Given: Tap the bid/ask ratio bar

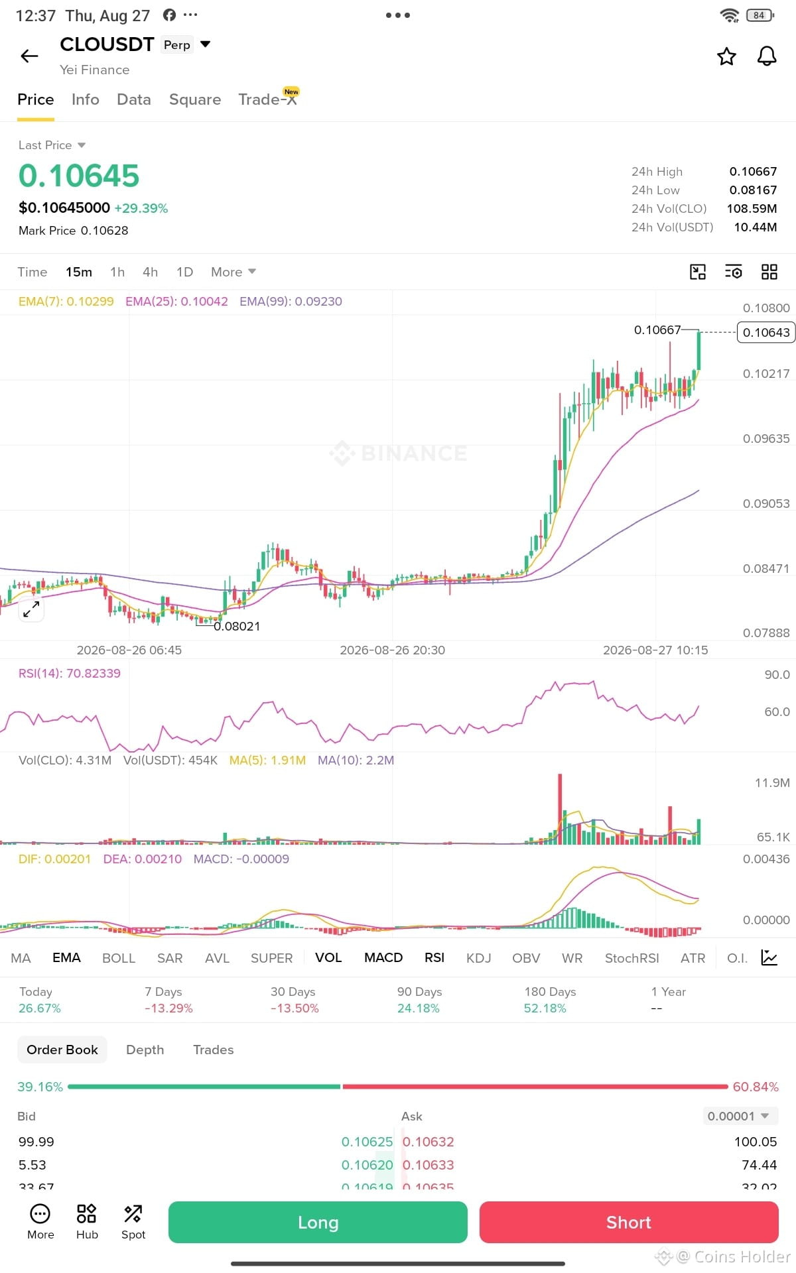Looking at the screenshot, I should point(398,1087).
